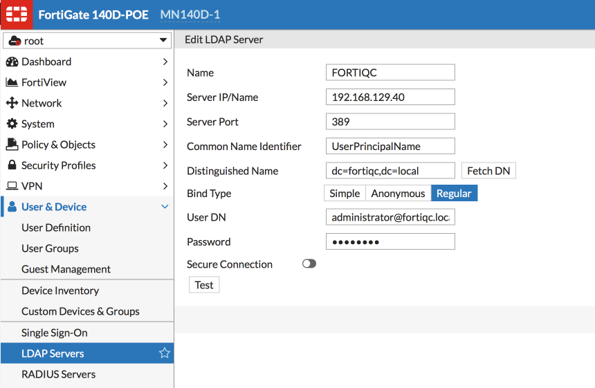
Task: Click the Server Port field
Action: [x=390, y=122]
